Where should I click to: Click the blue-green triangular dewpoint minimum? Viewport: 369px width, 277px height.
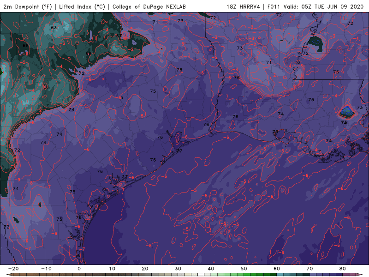click(x=347, y=111)
